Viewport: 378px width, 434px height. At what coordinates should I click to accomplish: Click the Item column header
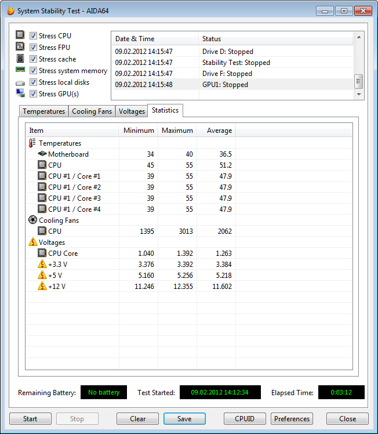click(72, 131)
